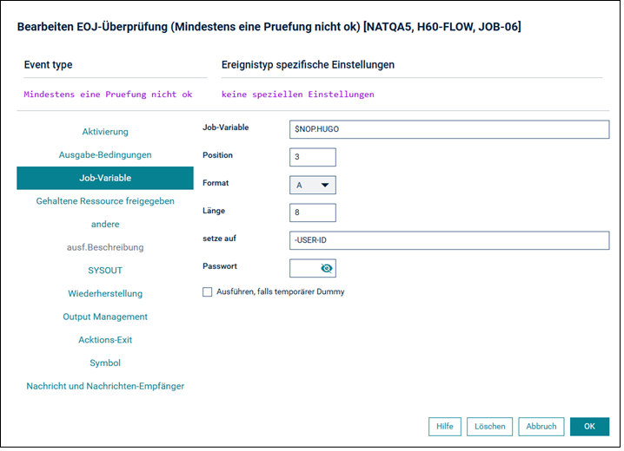Viewport: 624px width, 451px height.
Task: Click the 'Event type' heading
Action: 48,65
